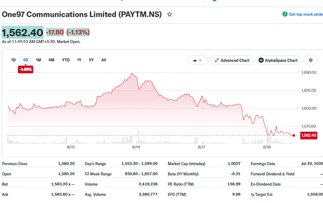Select the 1M range tab
323x203 pixels.
(x=38, y=60)
